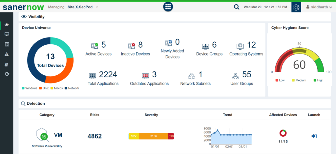This screenshot has width=336, height=154.
Task: Toggle Network legend in device chart
Action: (x=72, y=88)
